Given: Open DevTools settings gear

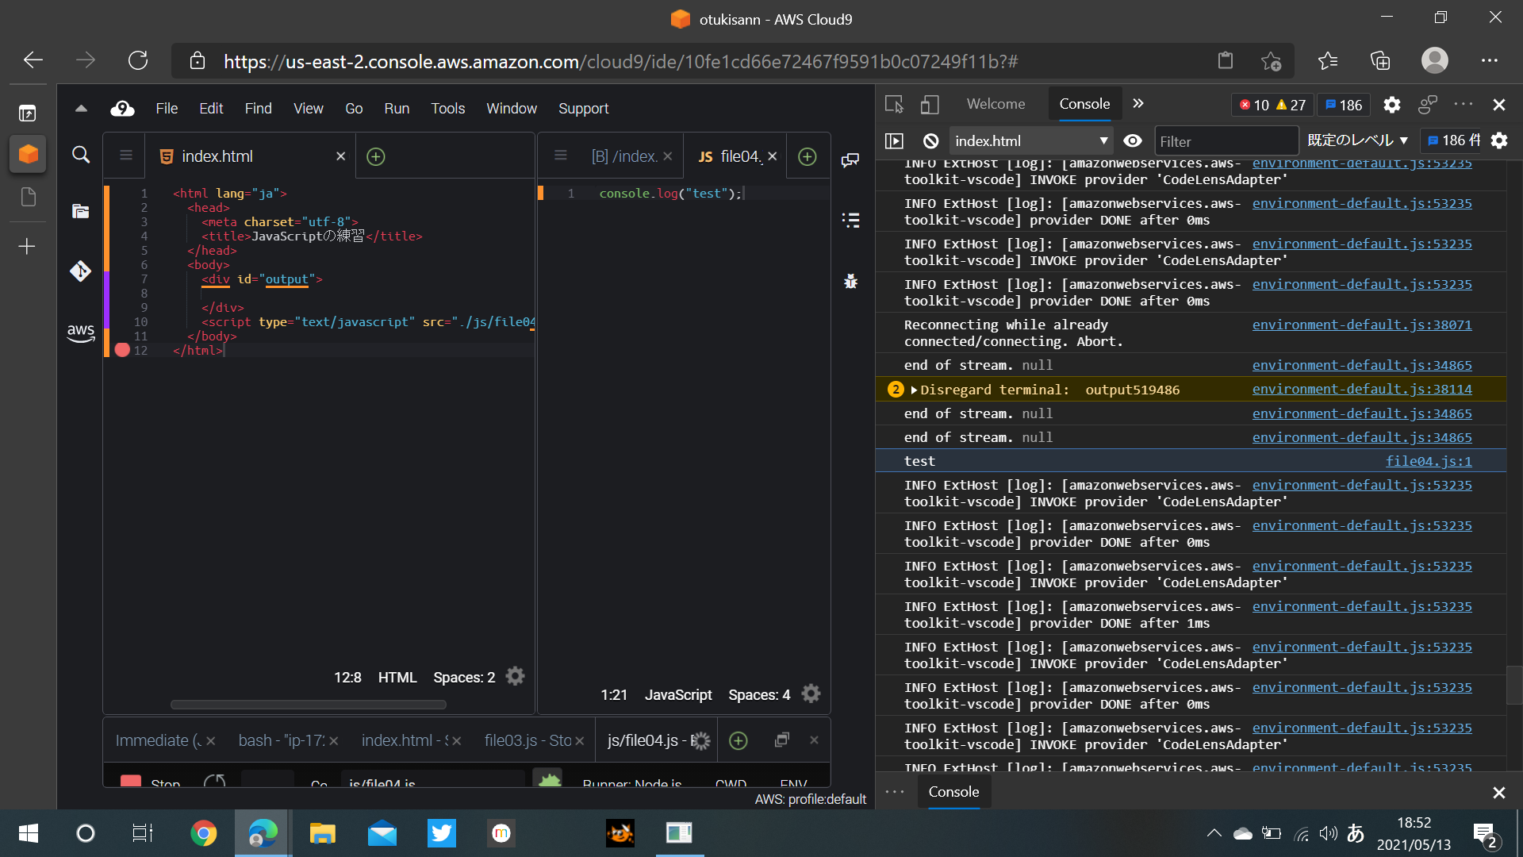Looking at the screenshot, I should click(1391, 105).
